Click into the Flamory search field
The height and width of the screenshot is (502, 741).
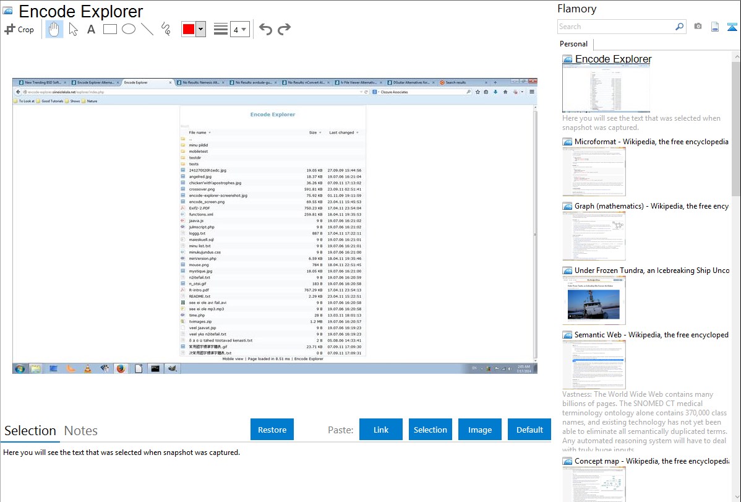[615, 27]
